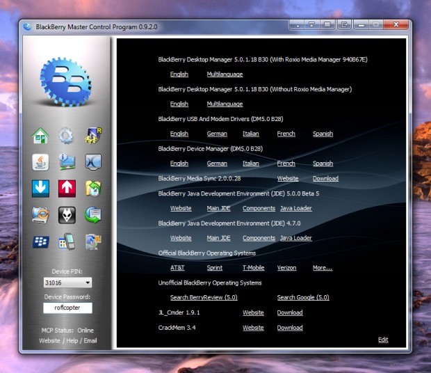
Task: Click Main JDE under JDE 5.0.0 Beta 5
Action: [219, 208]
